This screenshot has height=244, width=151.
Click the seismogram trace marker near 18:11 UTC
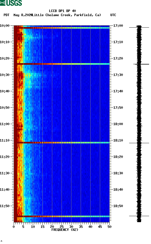[139, 143]
